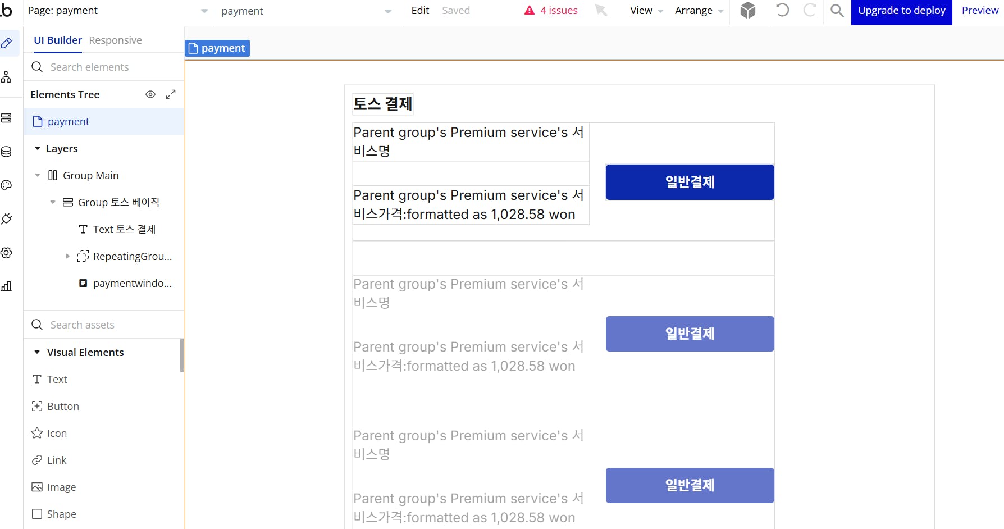Select payment page in Elements Tree
This screenshot has height=529, width=1004.
104,121
